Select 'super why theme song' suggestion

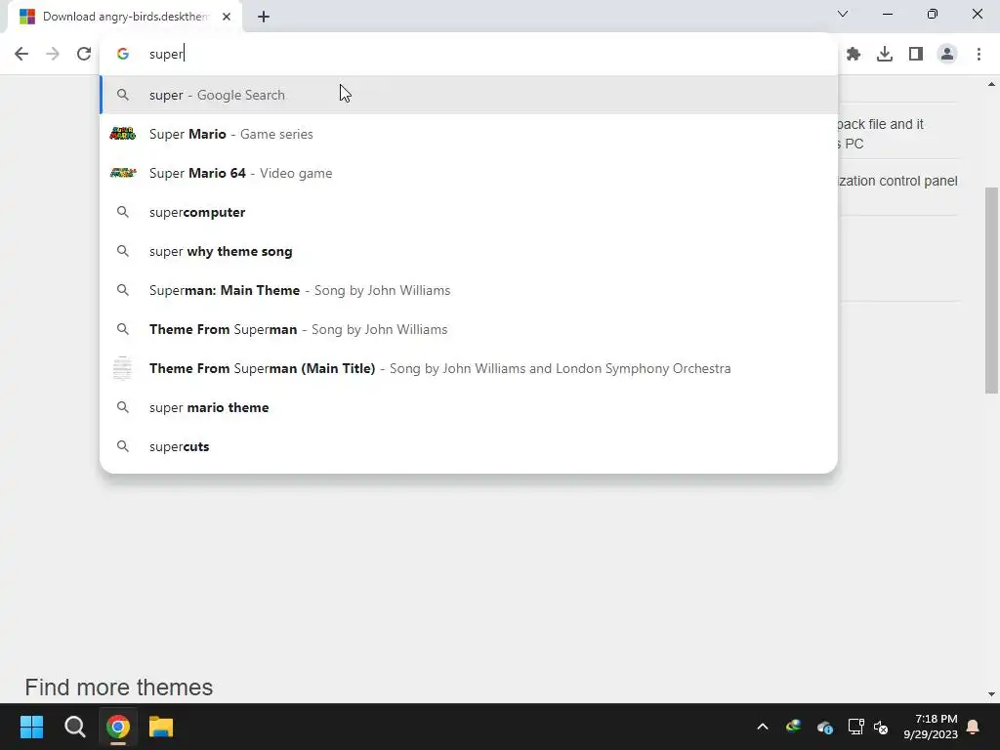(x=468, y=251)
